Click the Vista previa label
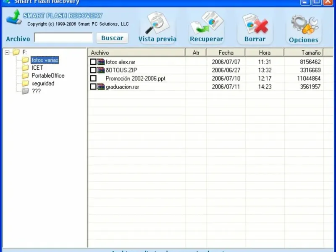This screenshot has height=252, width=336. coord(157,39)
